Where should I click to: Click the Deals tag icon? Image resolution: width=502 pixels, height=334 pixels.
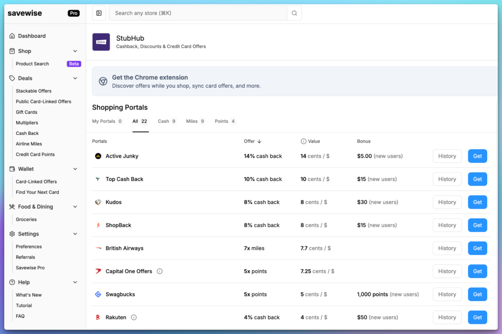[x=12, y=78]
